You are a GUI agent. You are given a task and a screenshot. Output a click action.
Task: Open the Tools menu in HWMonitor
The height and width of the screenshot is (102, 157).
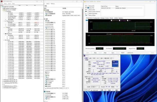[x=9, y=4]
